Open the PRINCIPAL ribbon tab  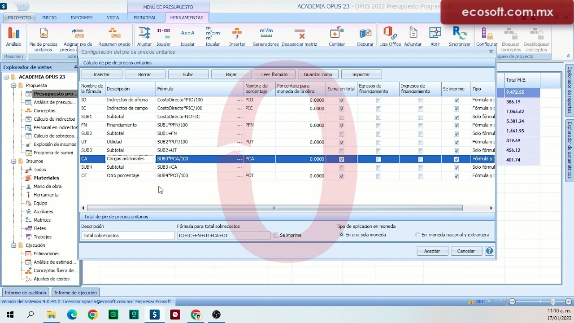tap(145, 17)
